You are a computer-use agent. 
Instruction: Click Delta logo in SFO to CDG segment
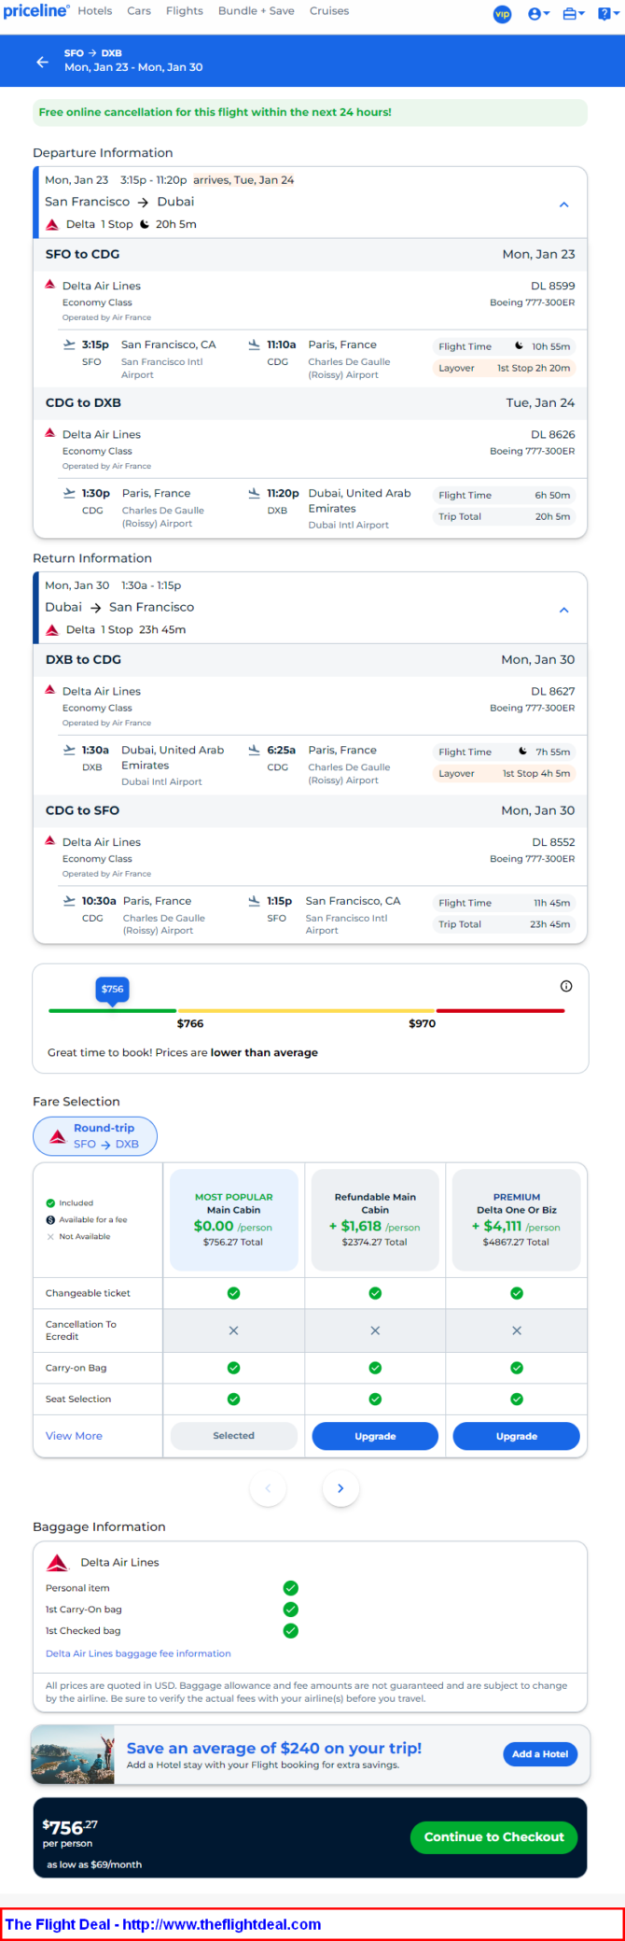click(50, 284)
